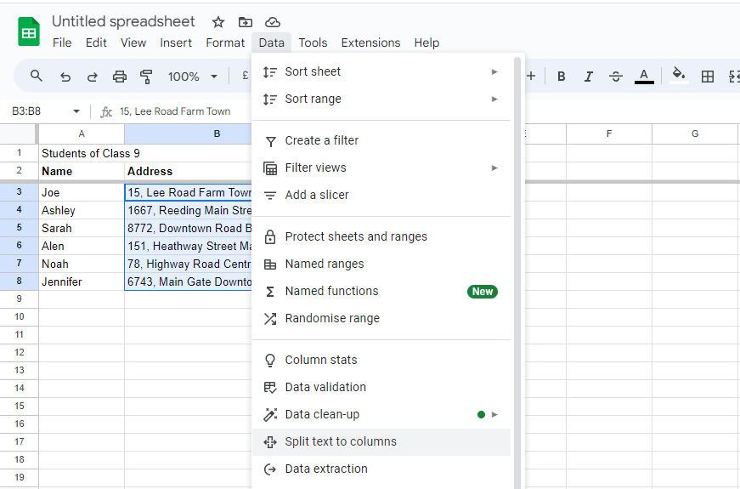Toggle strikethrough formatting
This screenshot has height=489, width=740.
(616, 77)
